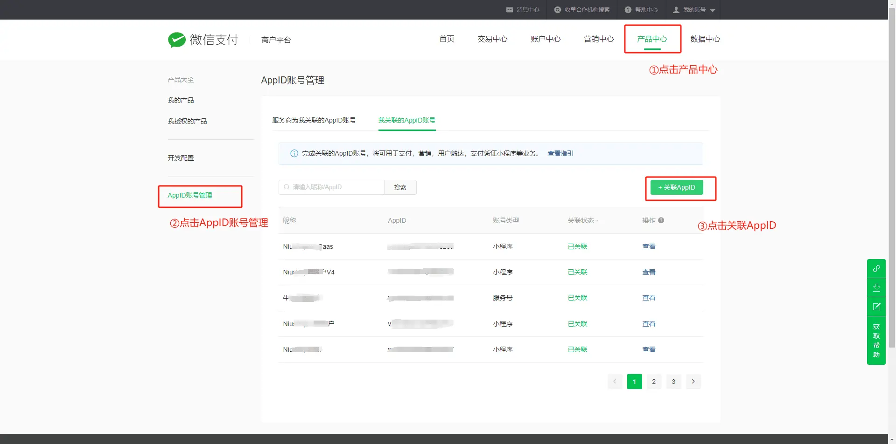The height and width of the screenshot is (444, 896).
Task: Expand the 我的账号 dropdown
Action: 712,10
